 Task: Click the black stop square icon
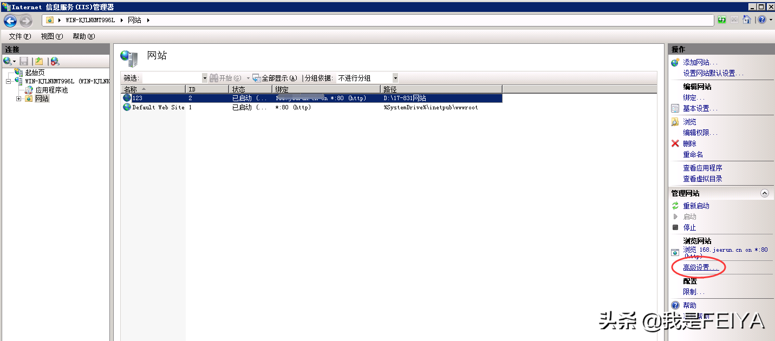point(675,227)
